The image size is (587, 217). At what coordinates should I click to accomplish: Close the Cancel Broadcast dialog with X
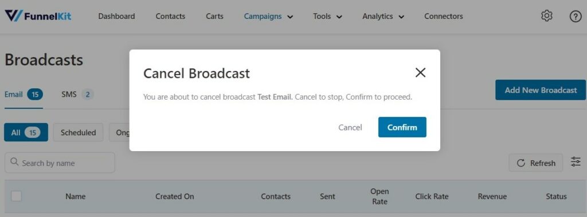point(420,73)
